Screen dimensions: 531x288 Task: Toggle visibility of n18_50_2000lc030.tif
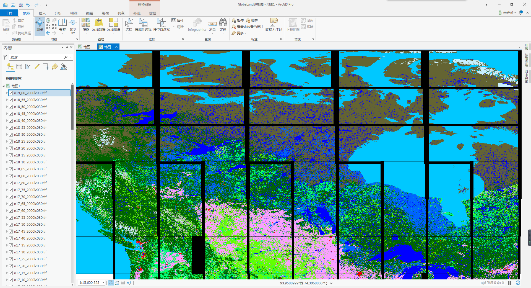tap(11, 107)
